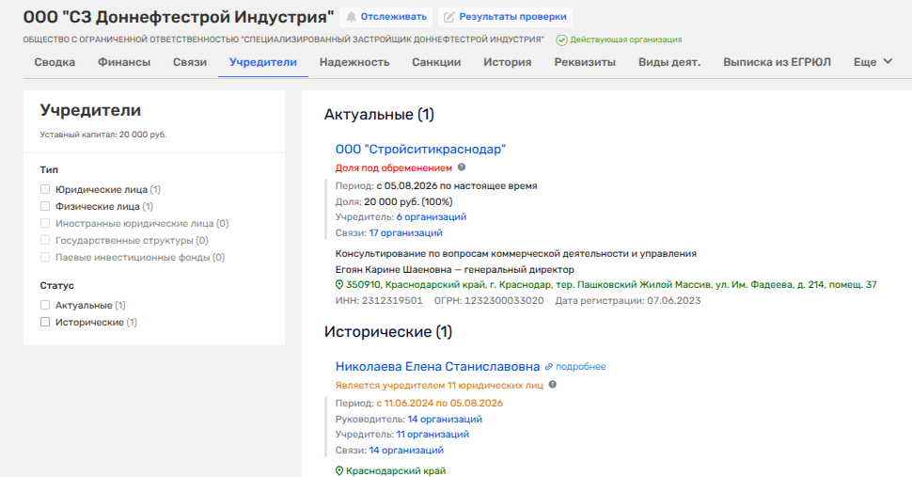Click the Результаты проверки button
Screen dimensions: 912x477
pos(505,18)
